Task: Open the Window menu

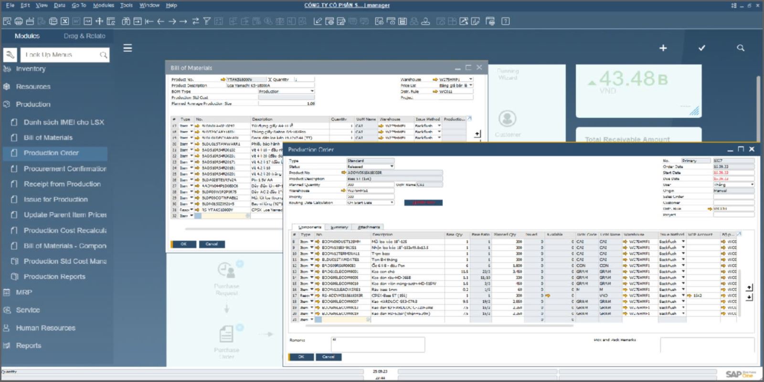Action: click(149, 5)
